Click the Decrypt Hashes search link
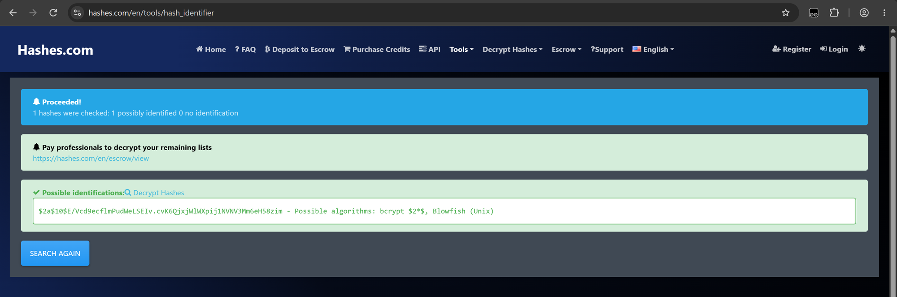The width and height of the screenshot is (897, 297). 154,193
